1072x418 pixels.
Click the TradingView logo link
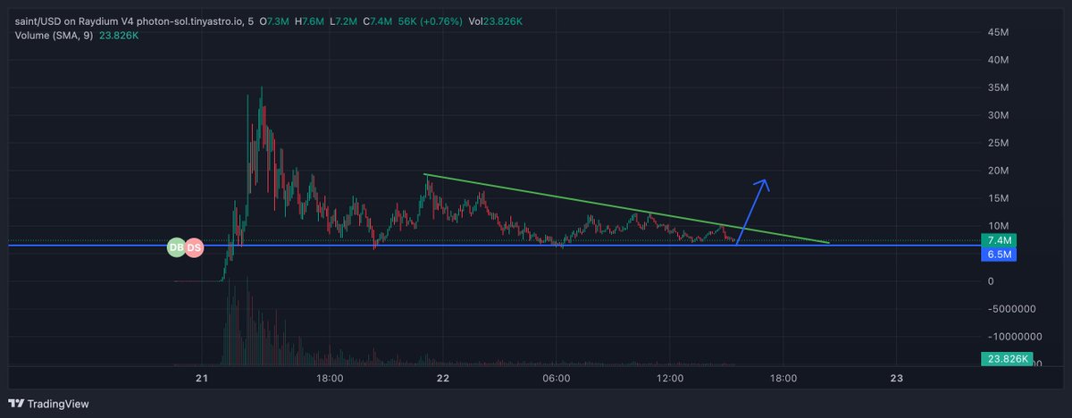tap(48, 404)
